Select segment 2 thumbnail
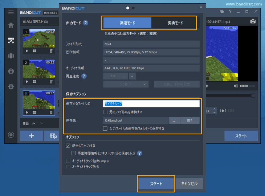 (x=39, y=69)
